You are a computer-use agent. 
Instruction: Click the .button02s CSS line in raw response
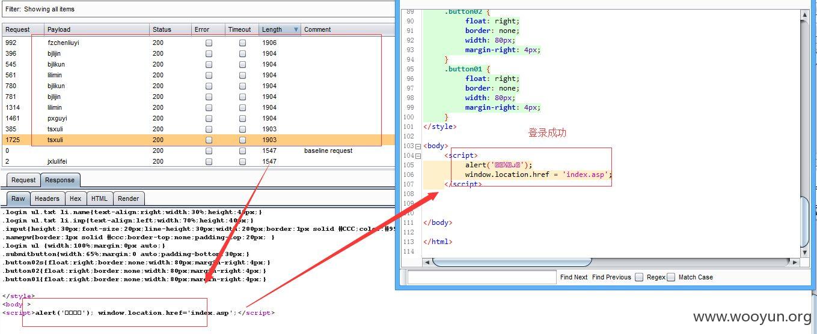coord(136,262)
